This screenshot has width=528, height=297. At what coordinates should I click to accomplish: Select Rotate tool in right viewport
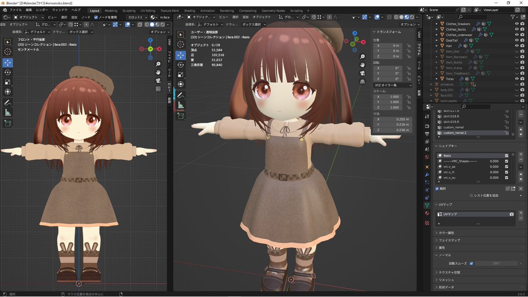click(x=180, y=65)
